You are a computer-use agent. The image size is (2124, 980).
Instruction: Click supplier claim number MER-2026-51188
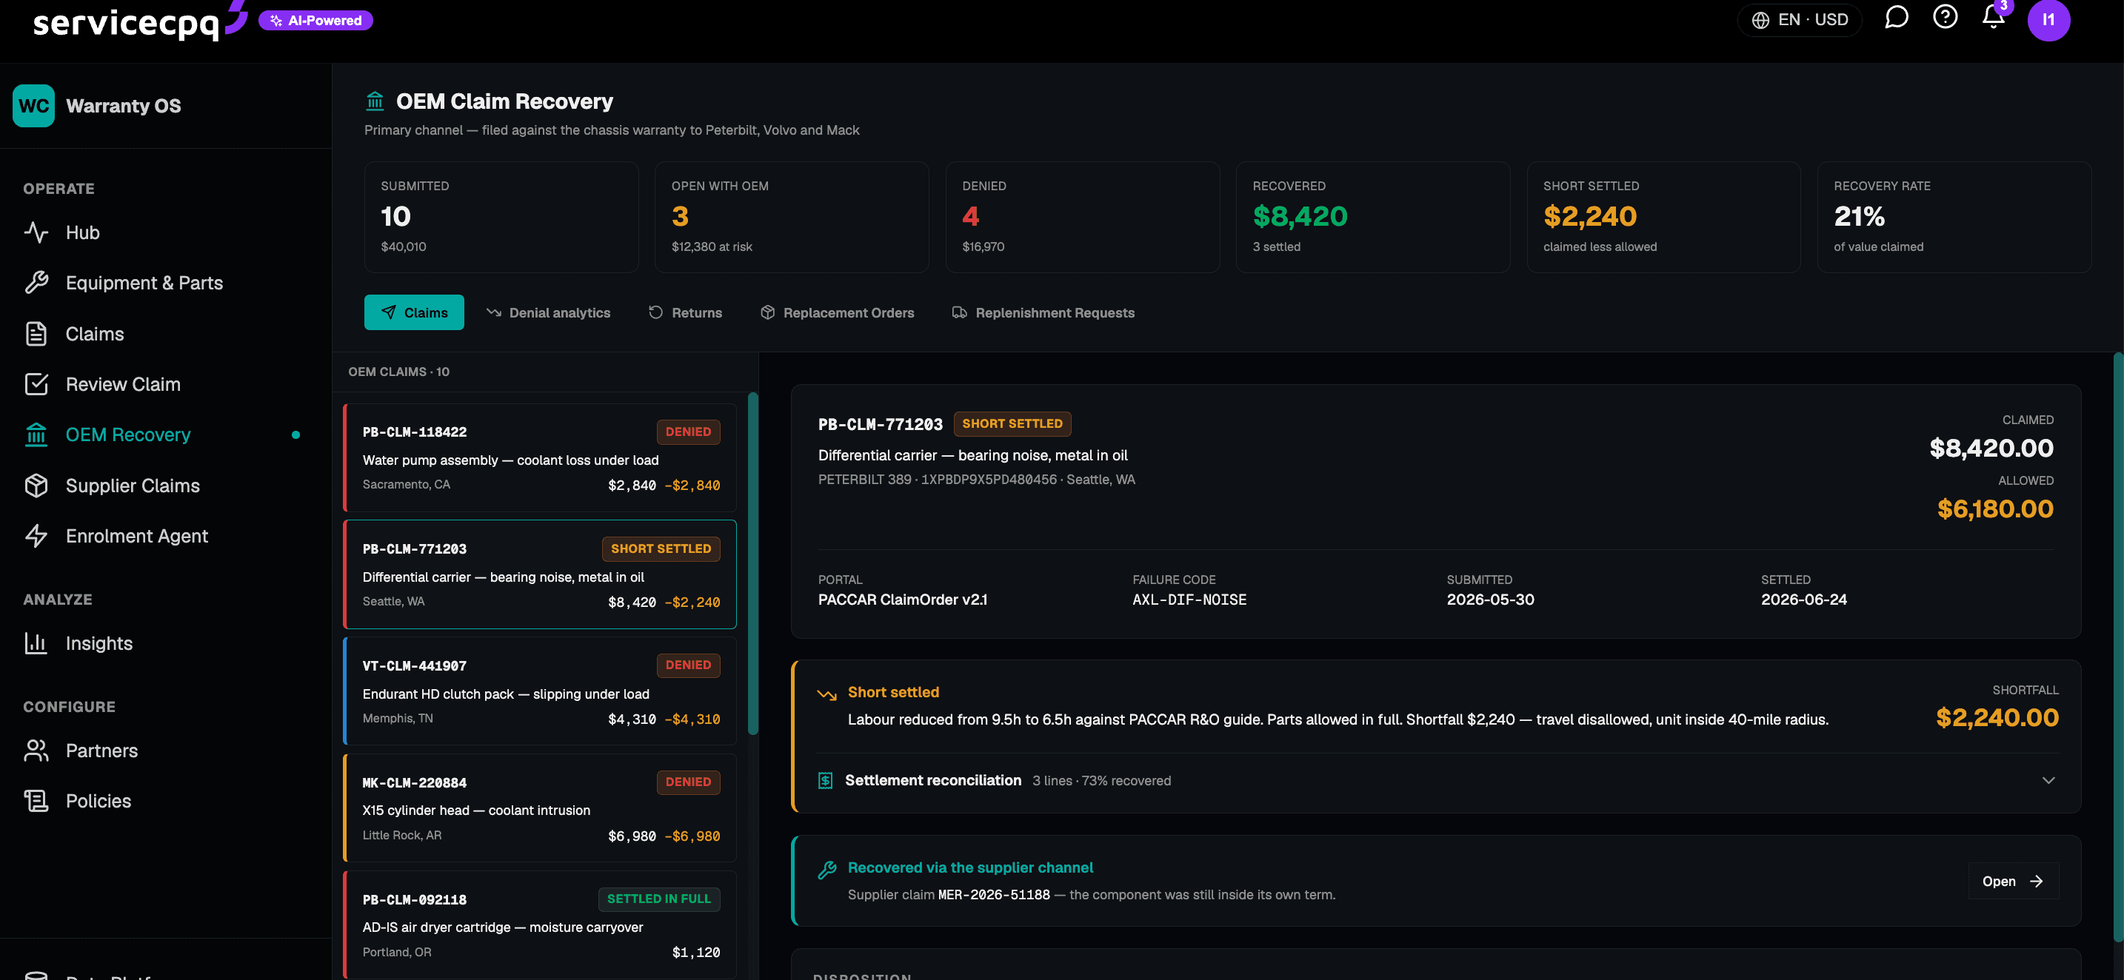[x=994, y=895]
